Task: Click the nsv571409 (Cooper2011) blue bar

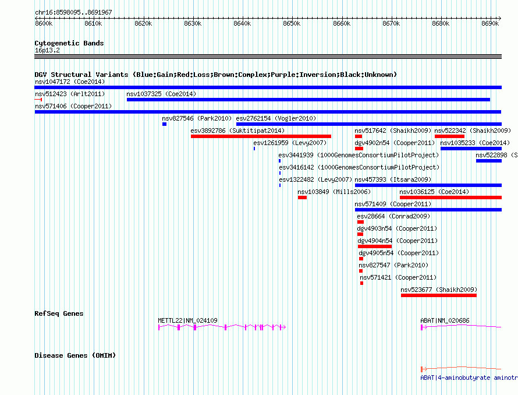Action: pyautogui.click(x=428, y=210)
